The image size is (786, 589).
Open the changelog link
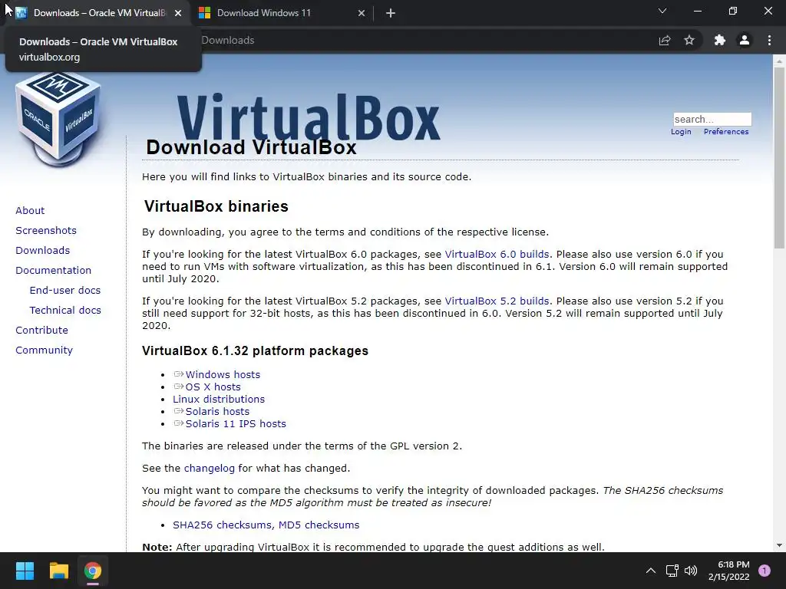coord(209,469)
